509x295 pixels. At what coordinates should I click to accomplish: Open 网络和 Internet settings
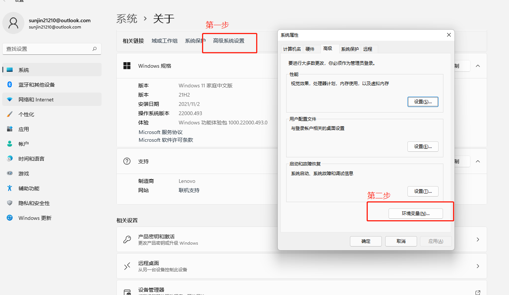pyautogui.click(x=52, y=99)
